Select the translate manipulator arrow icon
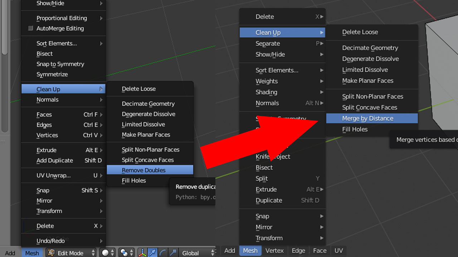 tap(152, 252)
